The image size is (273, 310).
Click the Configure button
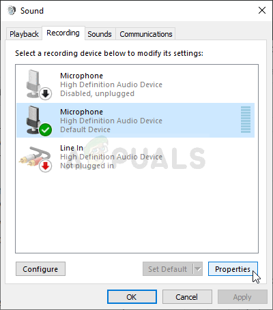(40, 269)
